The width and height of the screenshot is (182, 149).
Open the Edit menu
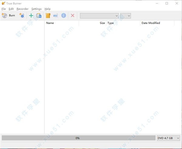11,9
